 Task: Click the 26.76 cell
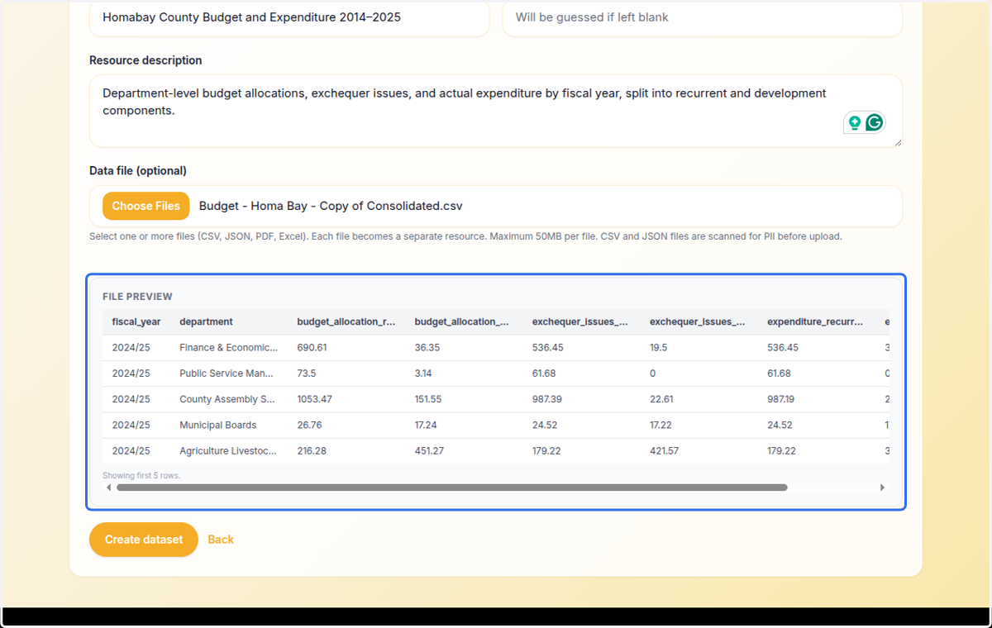tap(310, 425)
